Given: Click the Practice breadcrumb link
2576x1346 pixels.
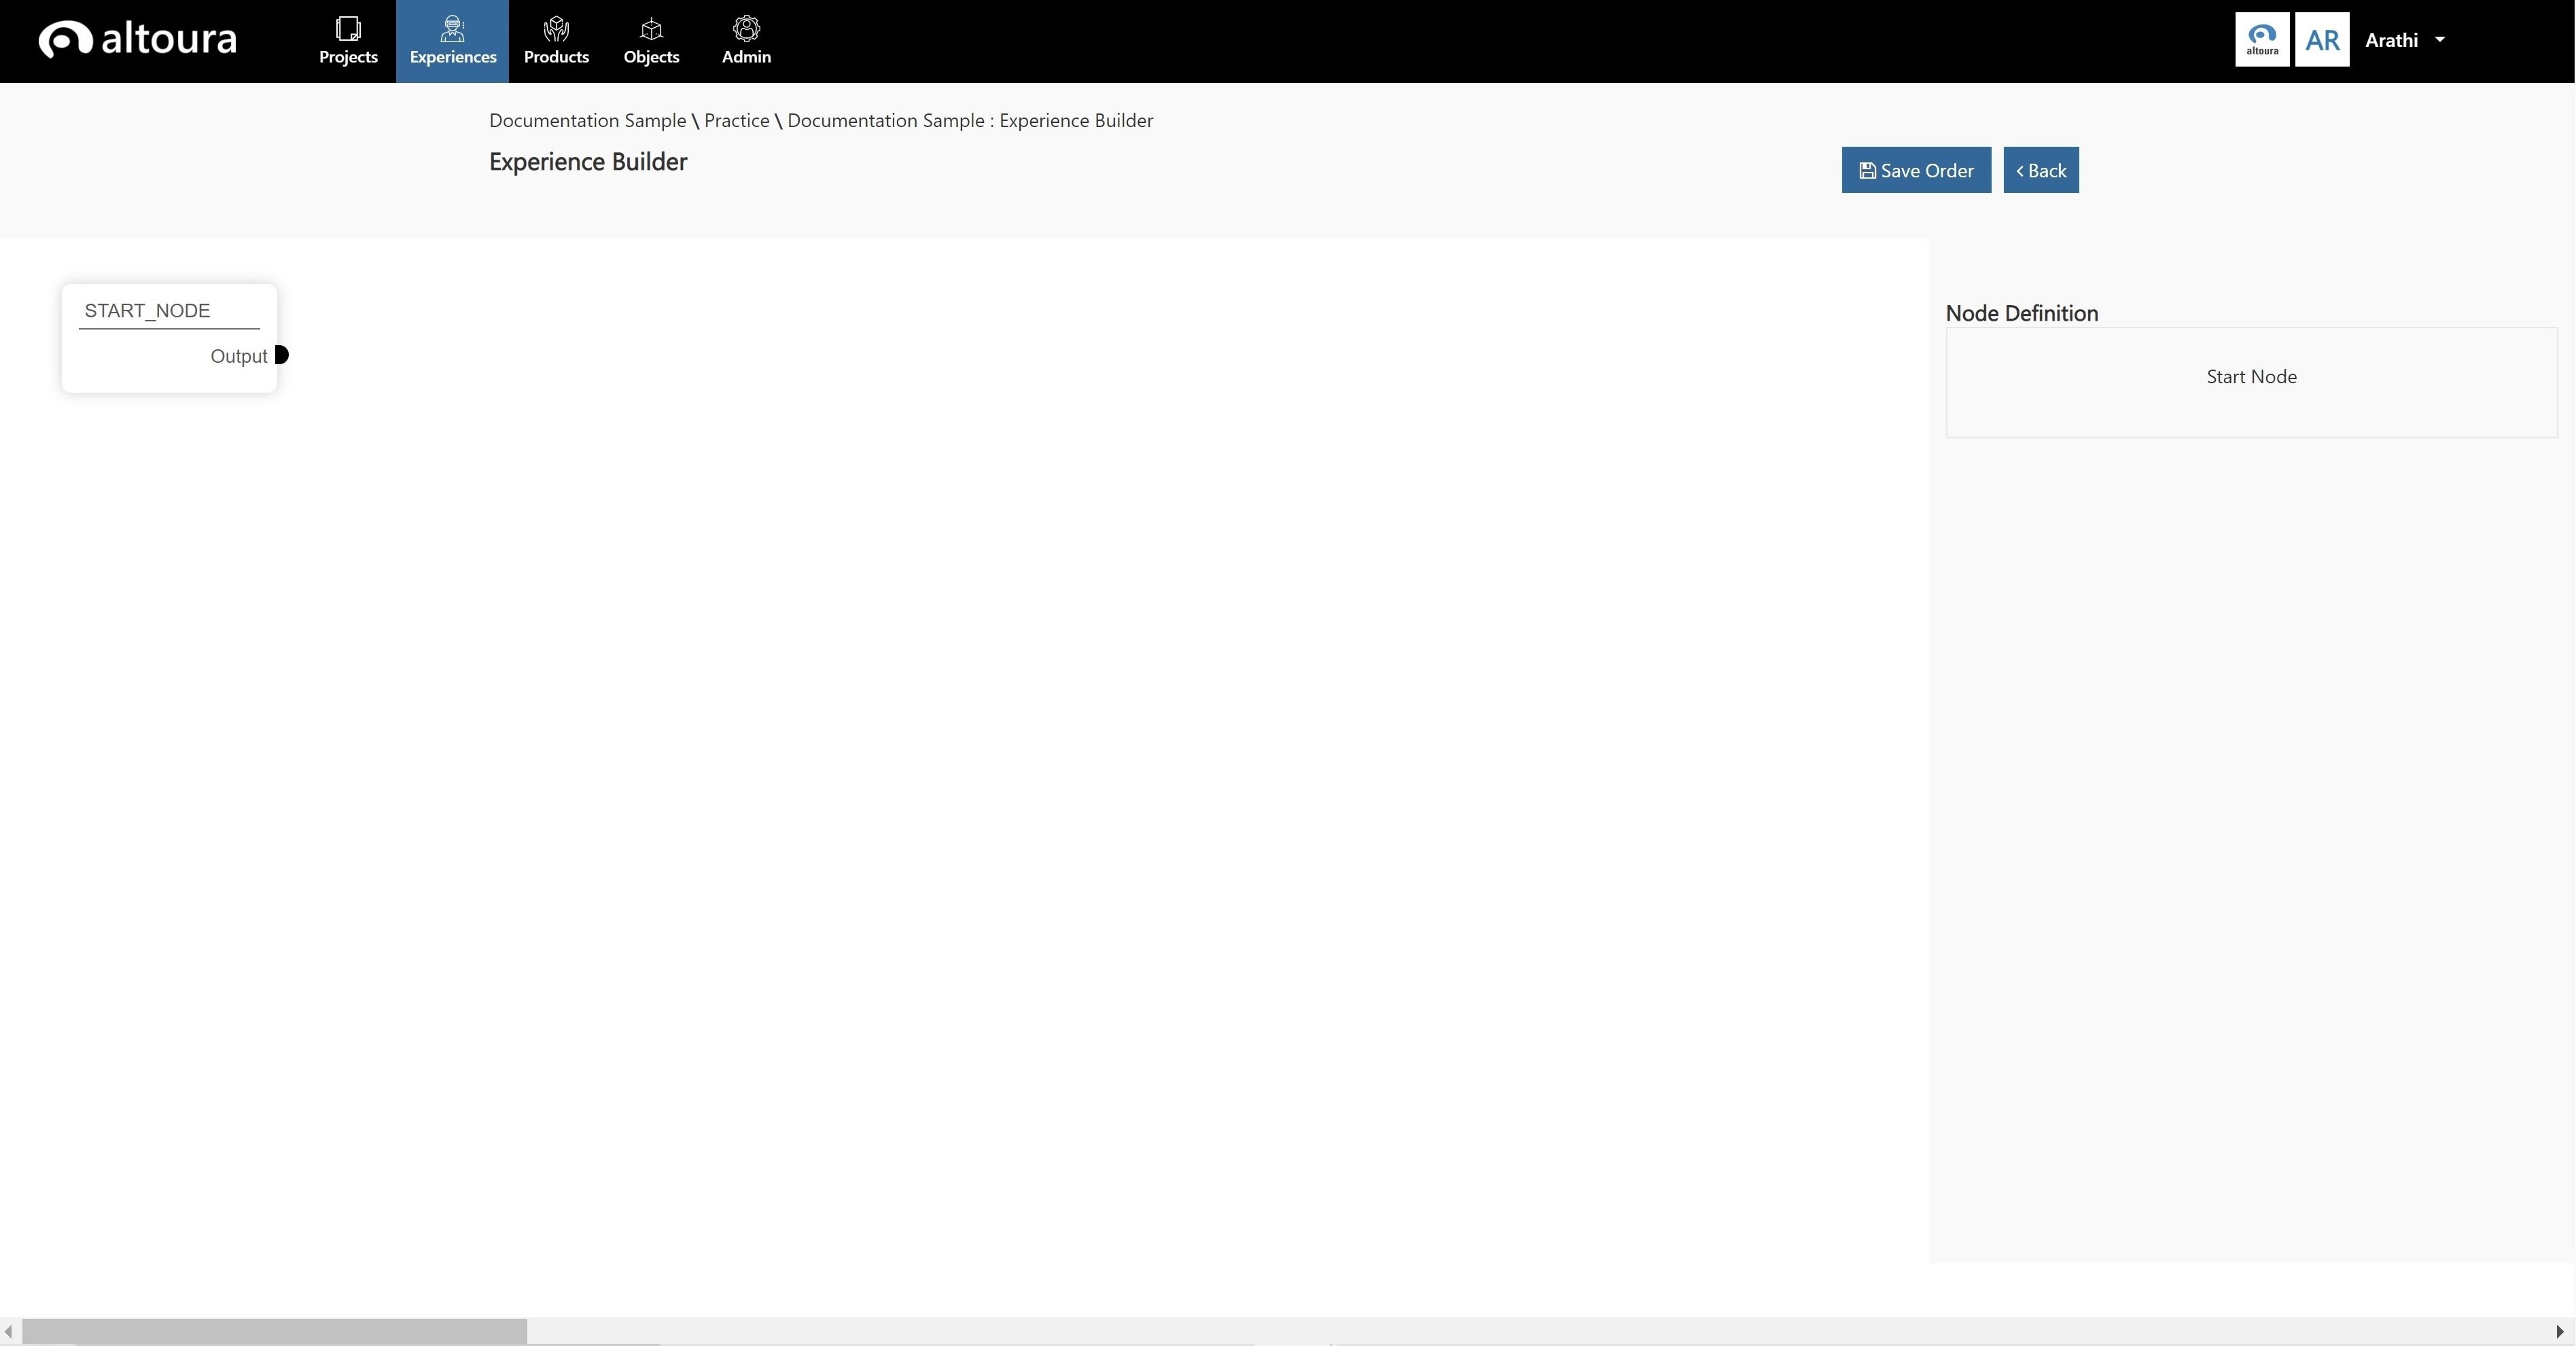Looking at the screenshot, I should coord(736,120).
